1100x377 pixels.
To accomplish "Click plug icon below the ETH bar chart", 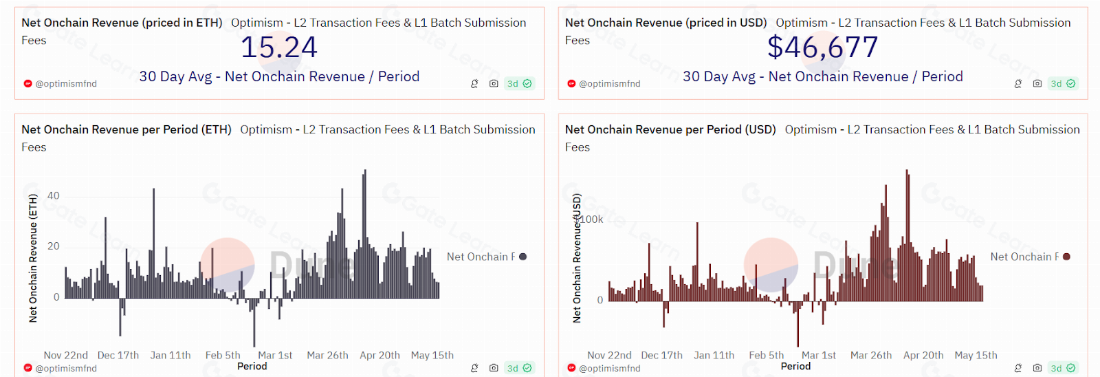I will click(x=474, y=368).
